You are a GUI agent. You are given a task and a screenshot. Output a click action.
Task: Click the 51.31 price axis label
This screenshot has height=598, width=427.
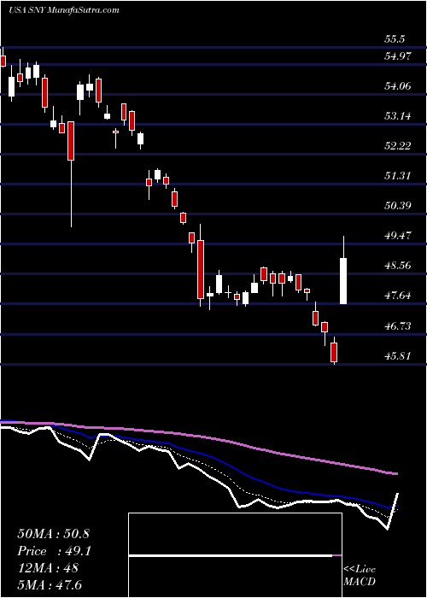[x=398, y=176]
